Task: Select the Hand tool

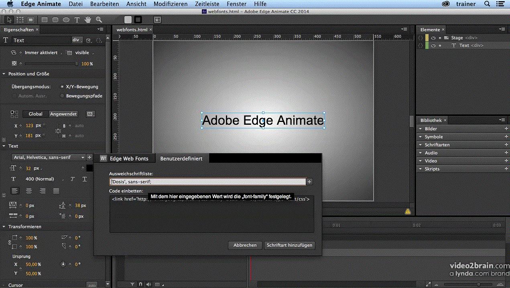Action: click(88, 19)
